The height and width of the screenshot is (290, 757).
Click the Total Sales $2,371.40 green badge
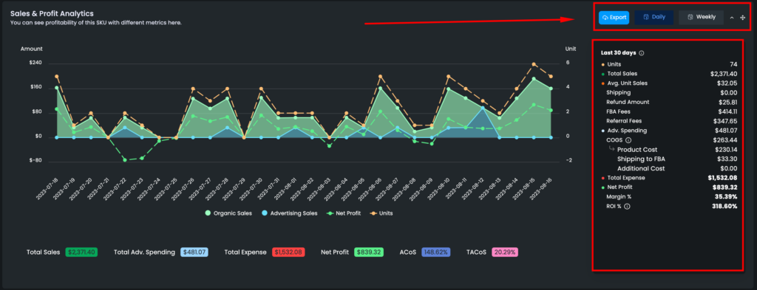pyautogui.click(x=81, y=252)
